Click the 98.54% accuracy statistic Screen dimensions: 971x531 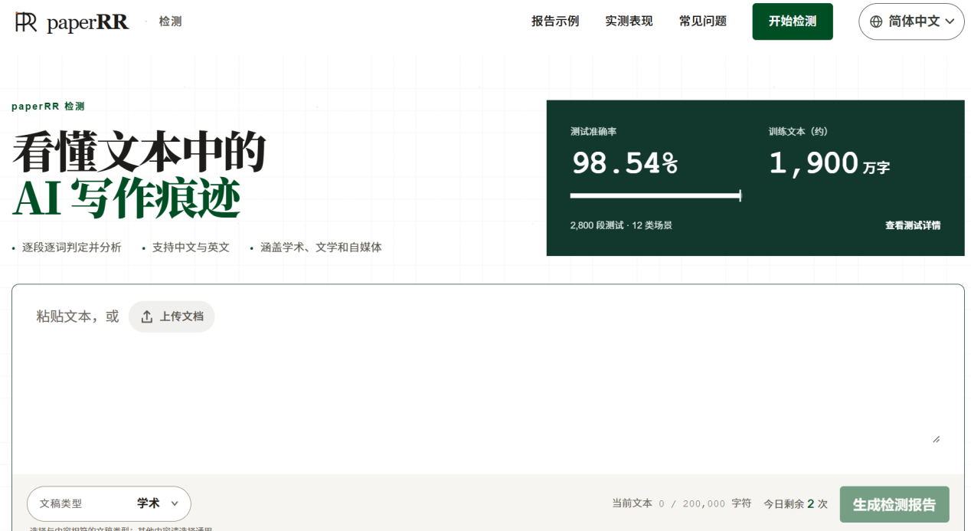[625, 162]
